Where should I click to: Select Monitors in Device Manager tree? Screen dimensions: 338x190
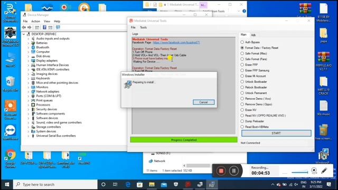pyautogui.click(x=42, y=87)
